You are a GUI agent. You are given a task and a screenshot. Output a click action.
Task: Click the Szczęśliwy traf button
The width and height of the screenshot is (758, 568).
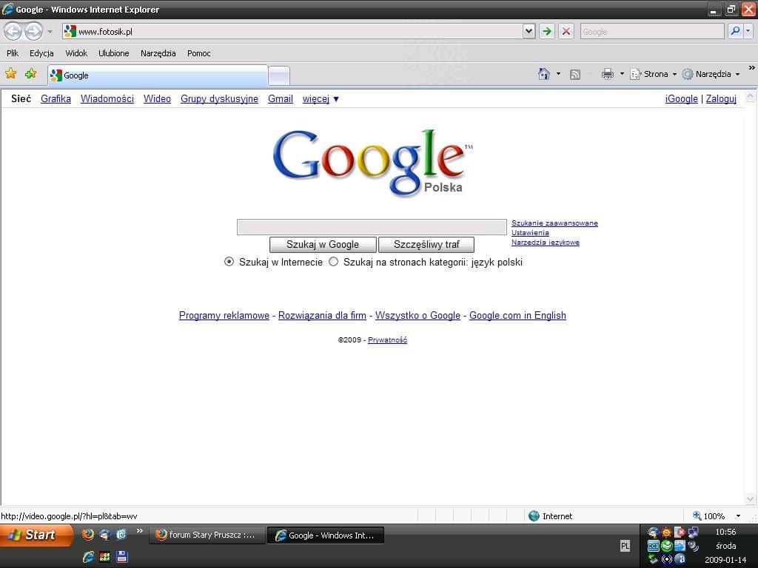coord(426,244)
